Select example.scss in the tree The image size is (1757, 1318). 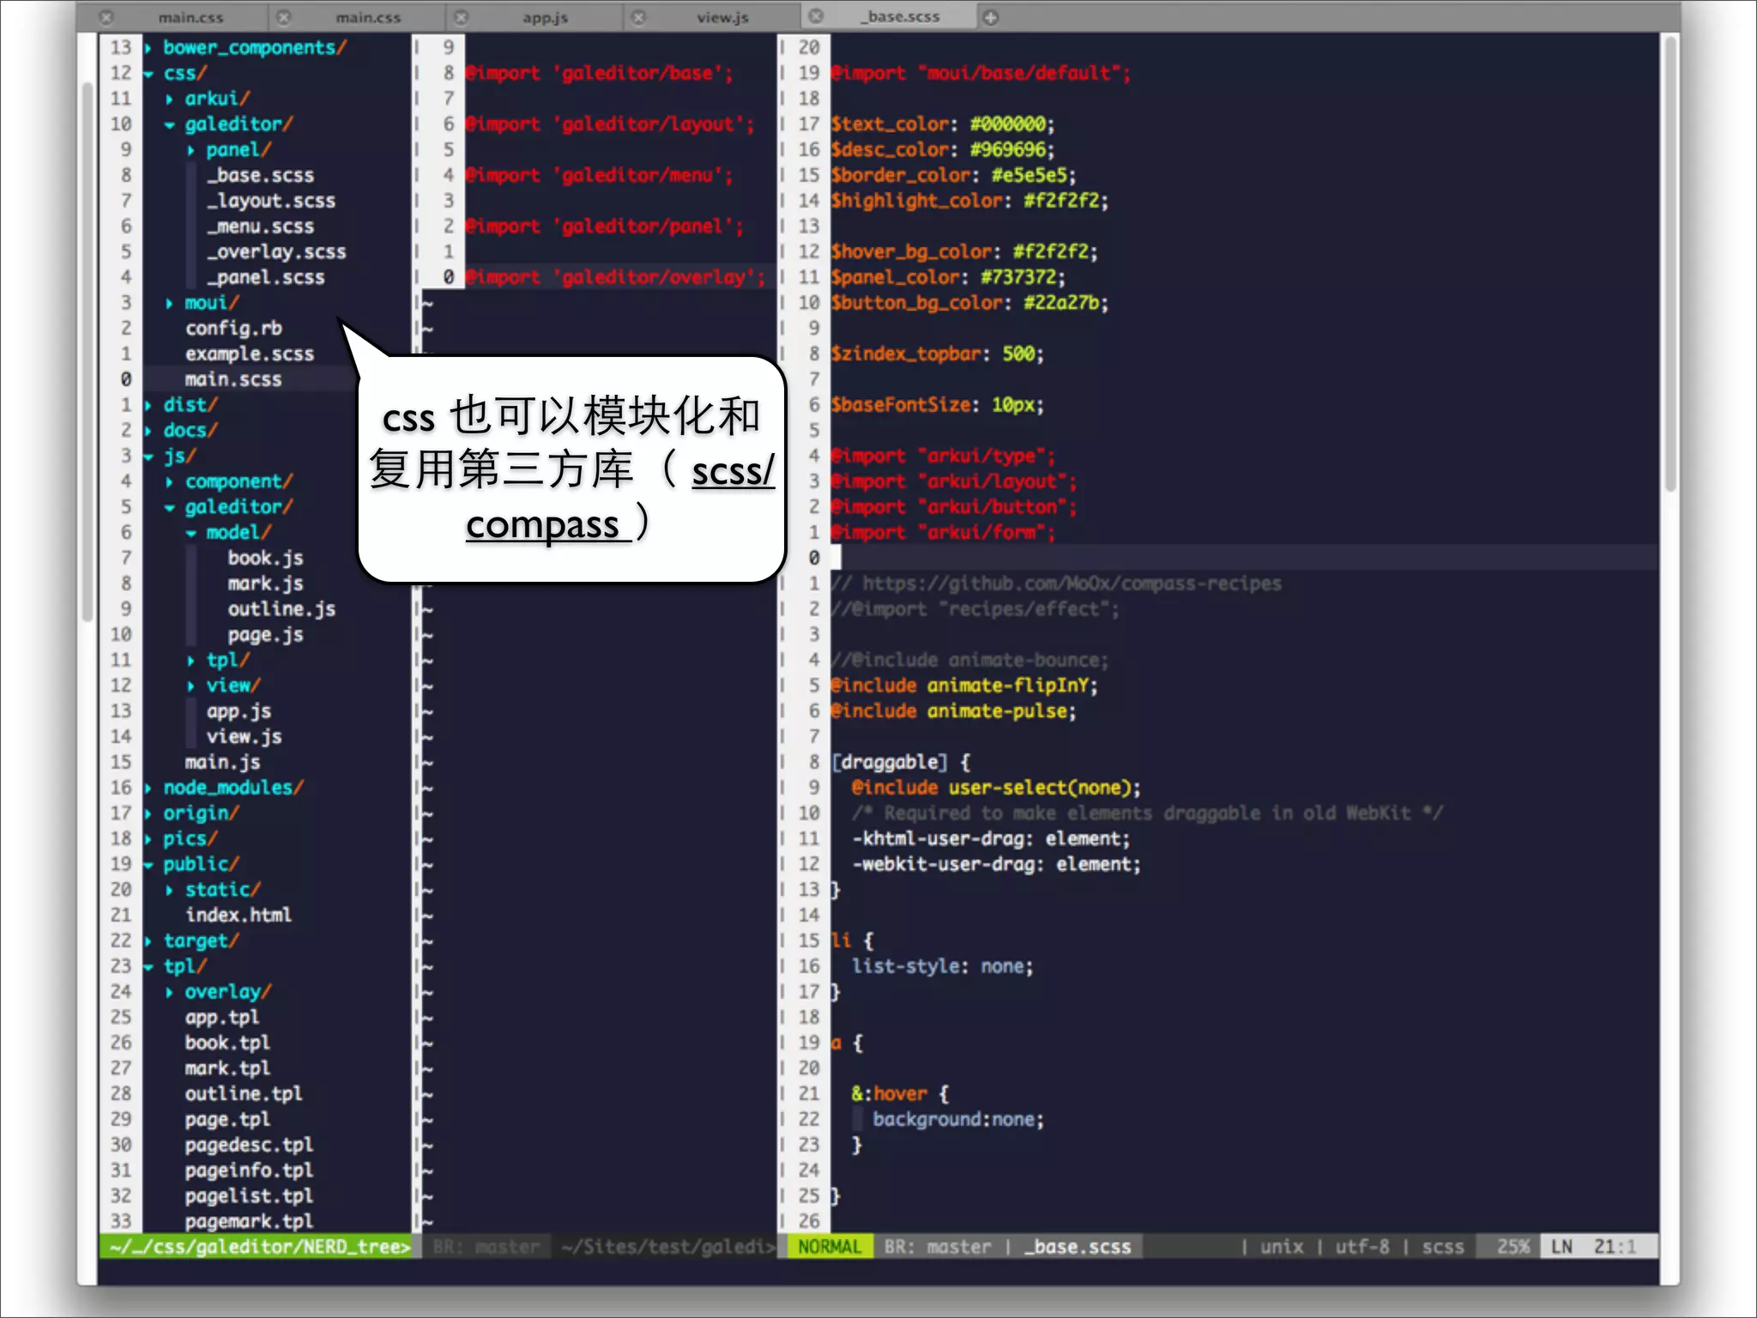250,354
